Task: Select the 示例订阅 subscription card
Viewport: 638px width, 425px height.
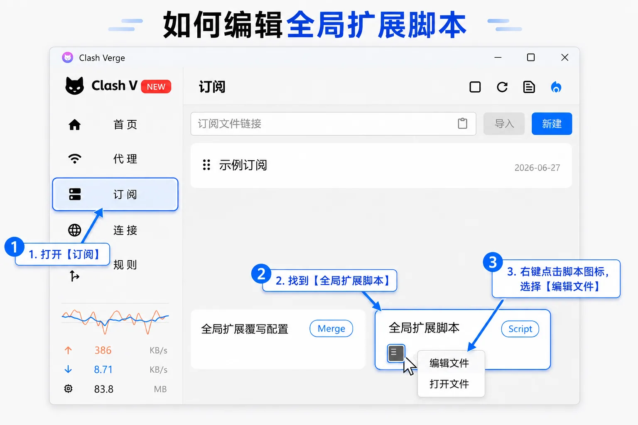Action: tap(381, 166)
